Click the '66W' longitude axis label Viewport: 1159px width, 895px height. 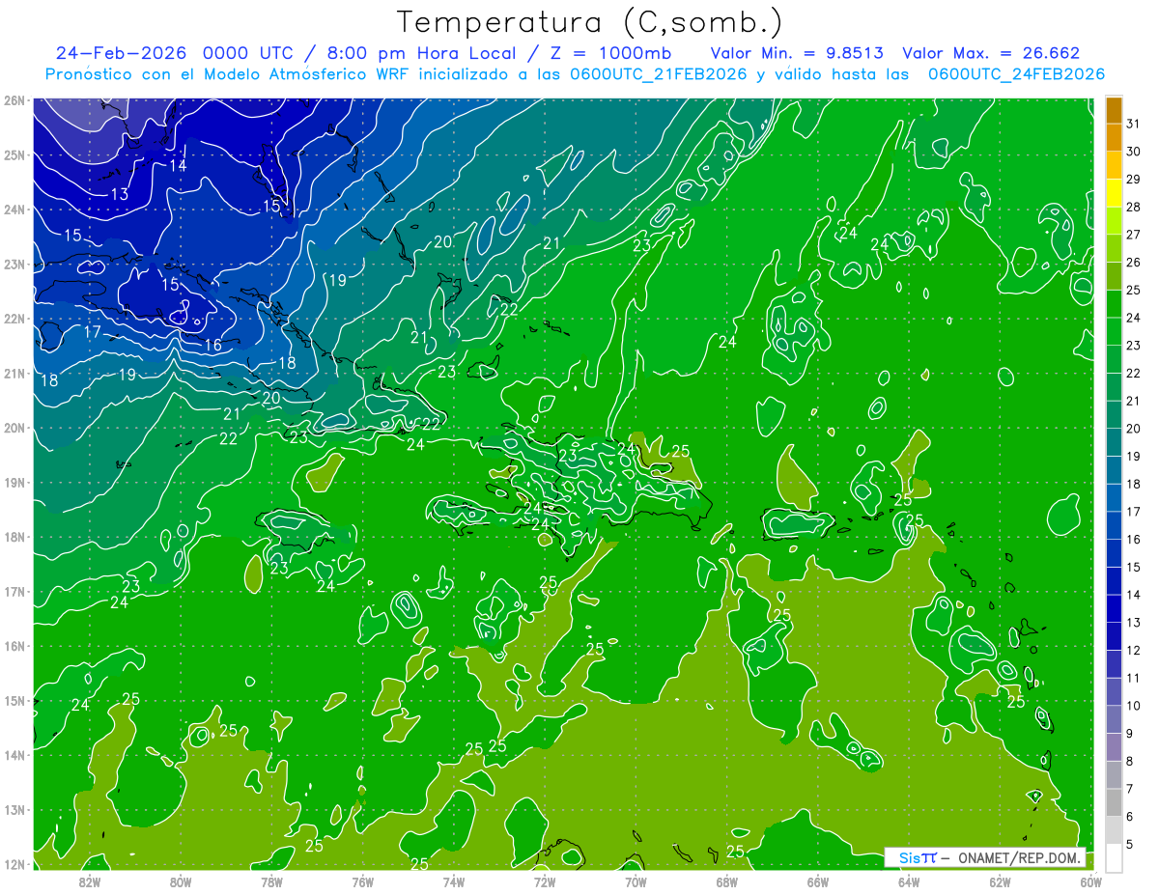(817, 881)
